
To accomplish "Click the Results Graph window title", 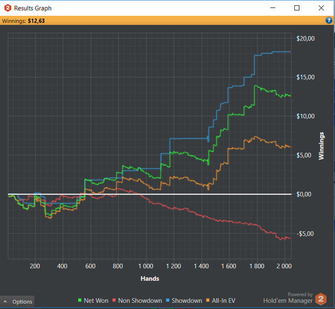I will [33, 8].
